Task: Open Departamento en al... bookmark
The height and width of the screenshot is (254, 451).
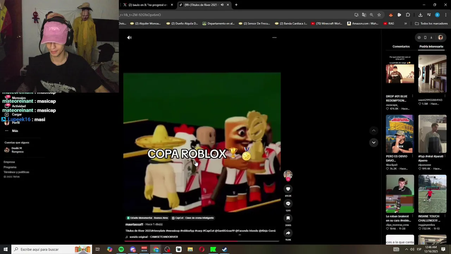Action: coord(218,24)
